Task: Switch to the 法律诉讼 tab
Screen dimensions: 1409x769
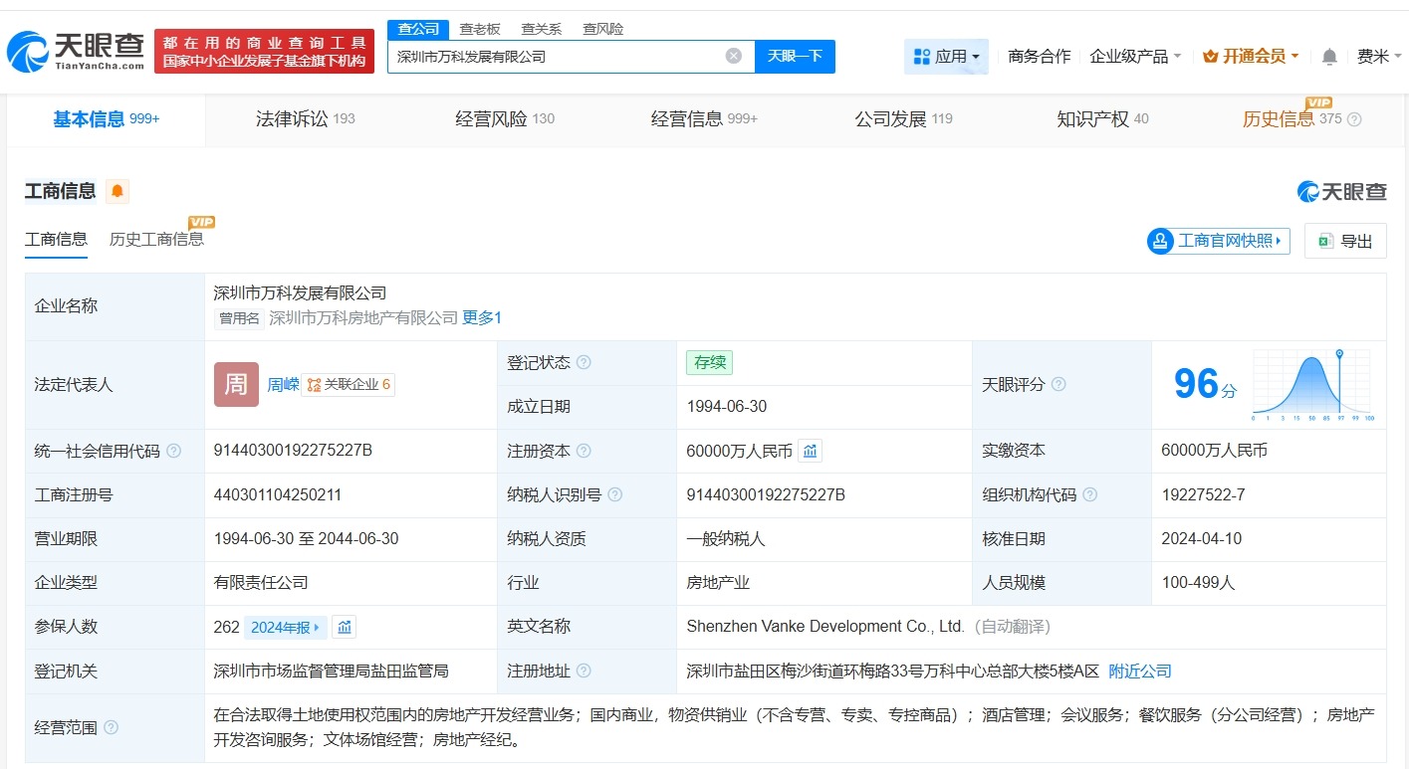Action: coord(292,118)
